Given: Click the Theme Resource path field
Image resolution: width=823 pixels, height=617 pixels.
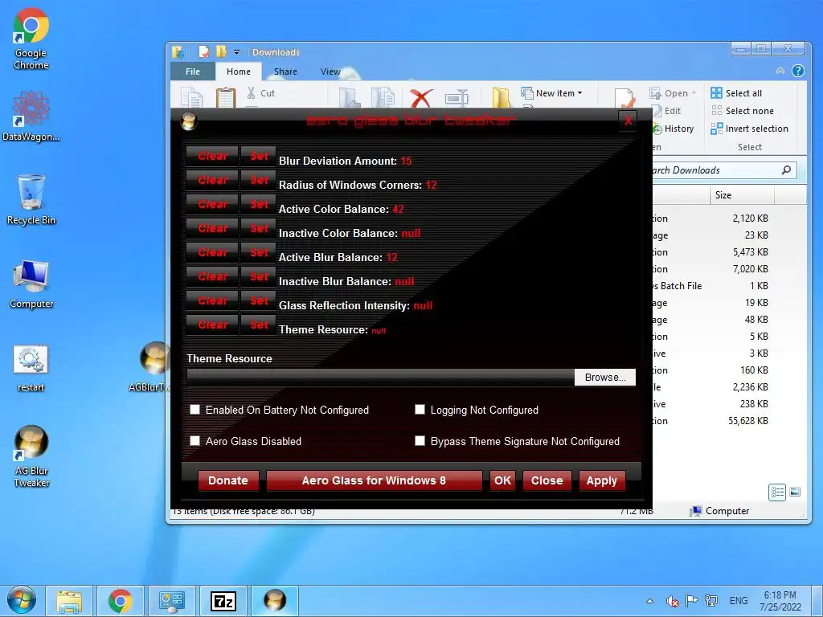Looking at the screenshot, I should [x=380, y=378].
